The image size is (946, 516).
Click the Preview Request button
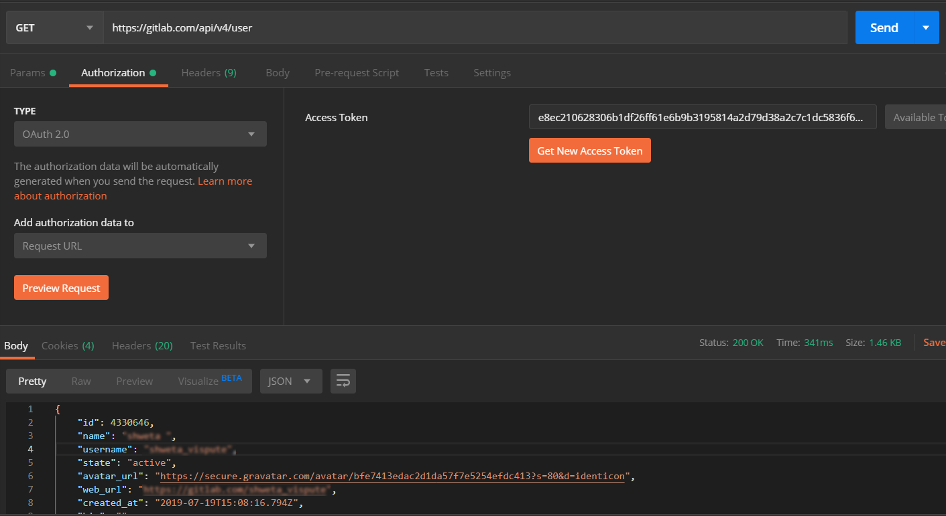(61, 287)
